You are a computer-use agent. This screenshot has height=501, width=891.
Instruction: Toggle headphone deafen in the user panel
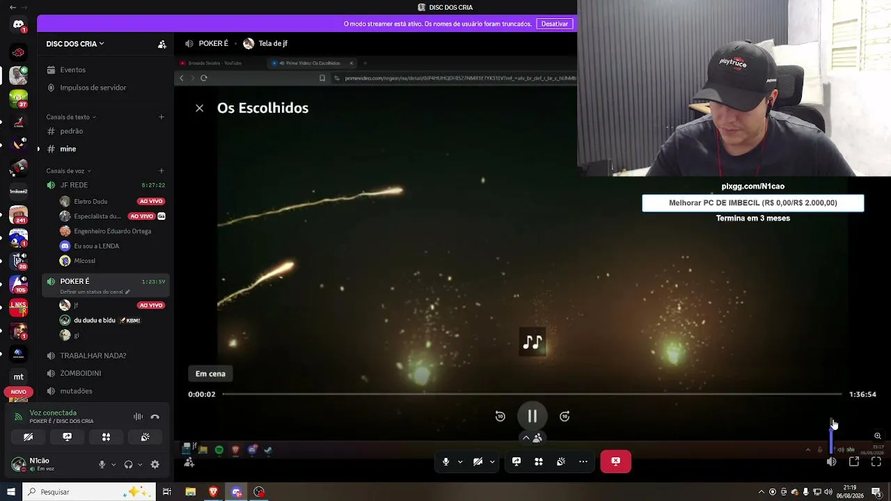[129, 465]
